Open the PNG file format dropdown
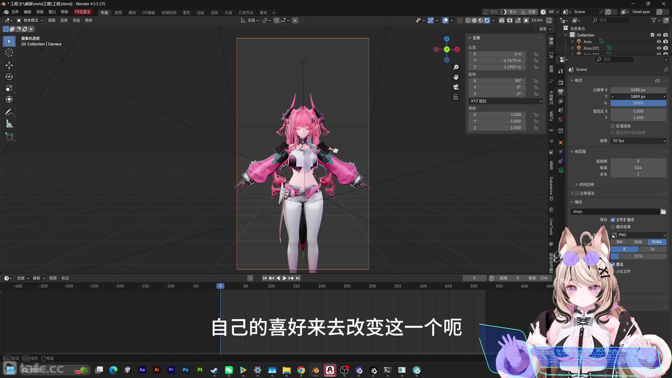The image size is (672, 378). [x=638, y=235]
